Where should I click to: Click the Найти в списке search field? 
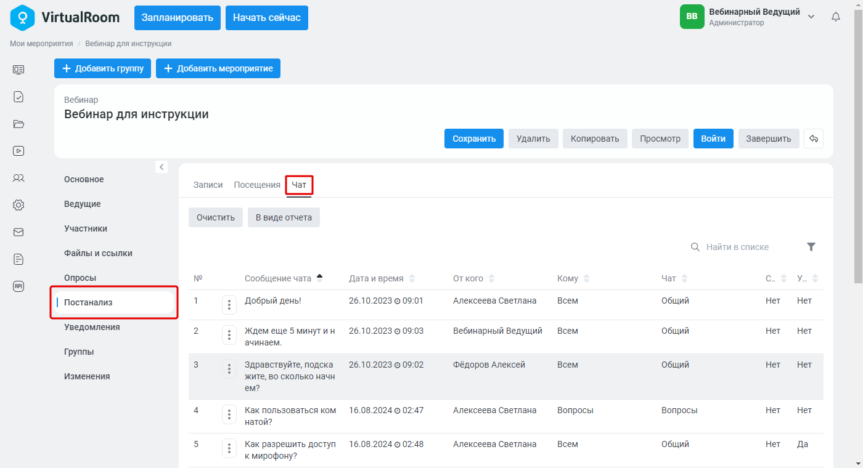[743, 247]
